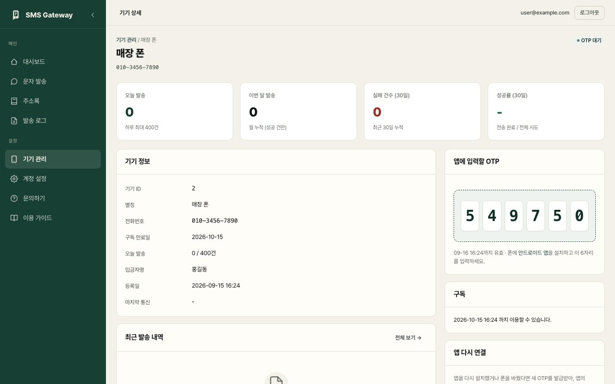Screen dimensions: 615x384
Task: Click the 이번 달 발송 stat card
Action: 298,111
